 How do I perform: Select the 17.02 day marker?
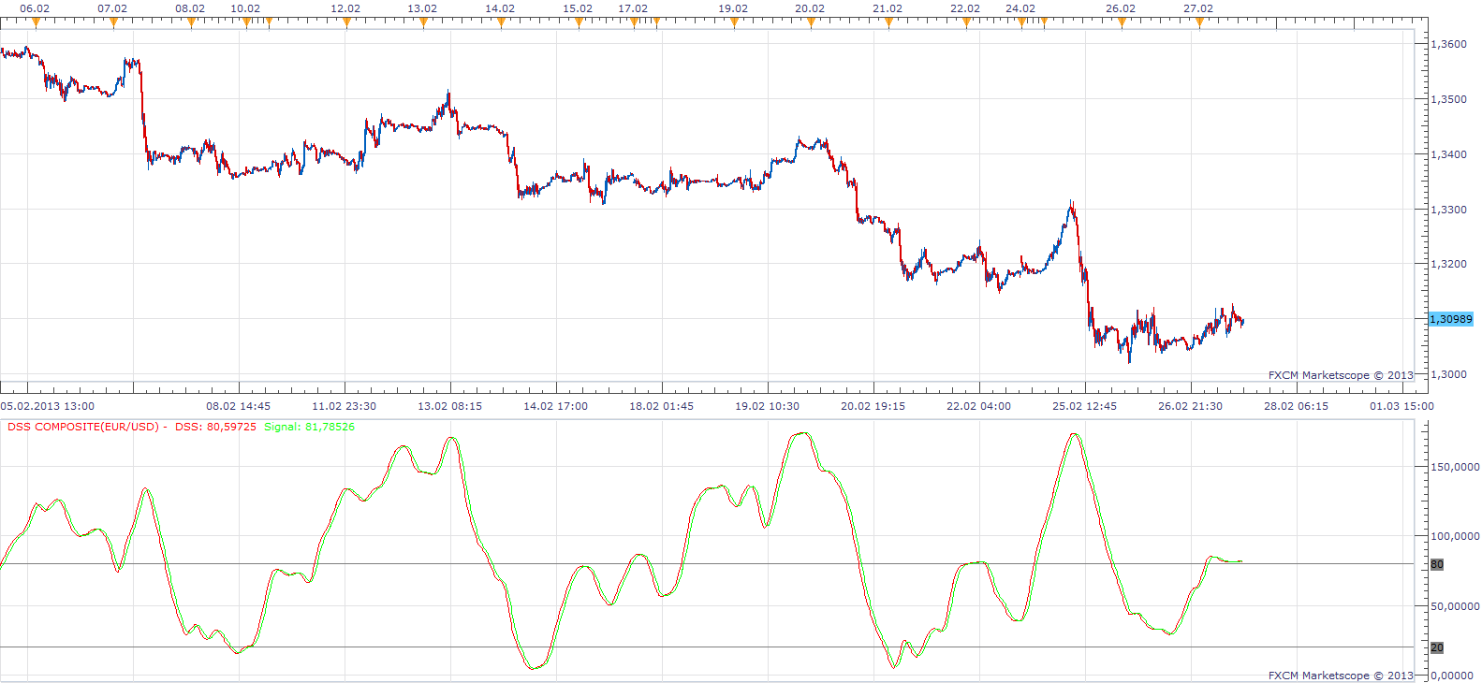pos(634,23)
